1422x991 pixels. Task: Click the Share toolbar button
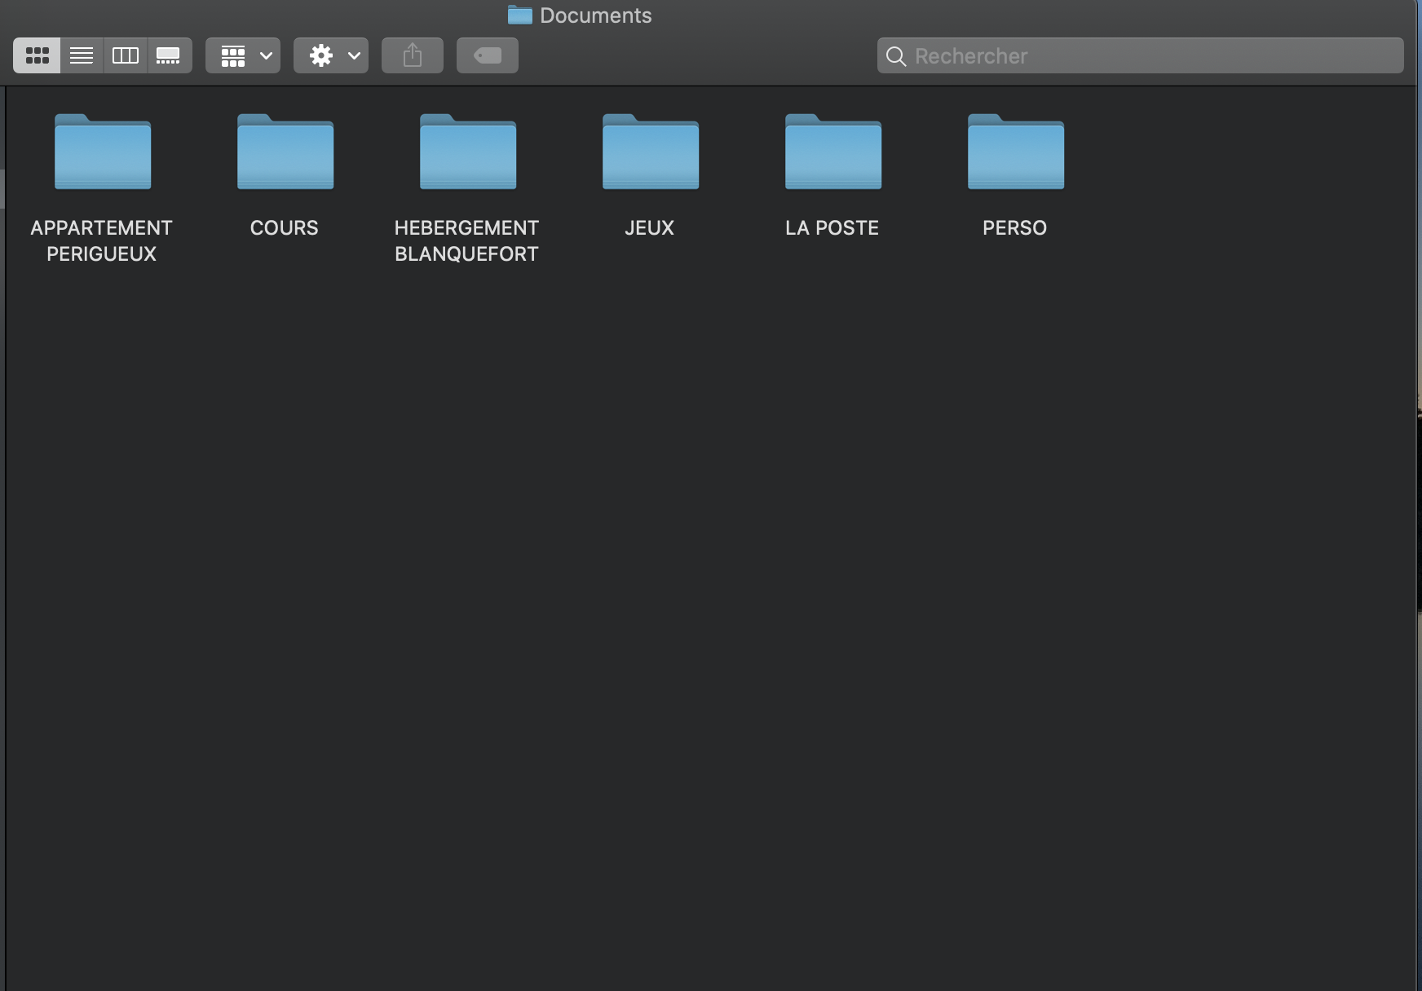tap(413, 55)
